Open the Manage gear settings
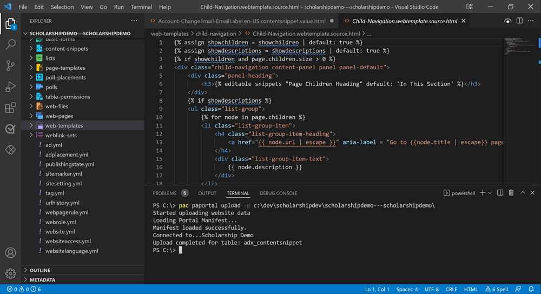 point(10,273)
